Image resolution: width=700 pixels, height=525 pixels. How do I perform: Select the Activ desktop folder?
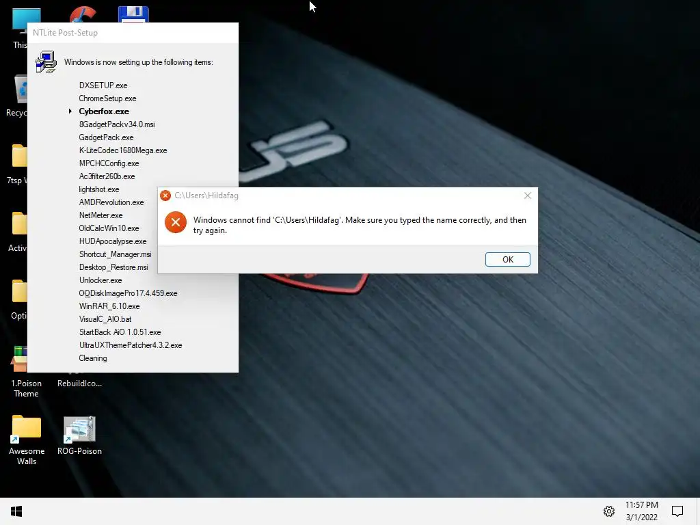point(18,231)
